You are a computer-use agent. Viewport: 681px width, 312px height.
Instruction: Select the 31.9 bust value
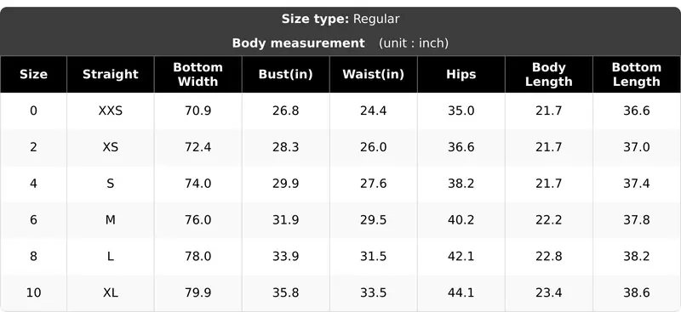[x=286, y=220]
